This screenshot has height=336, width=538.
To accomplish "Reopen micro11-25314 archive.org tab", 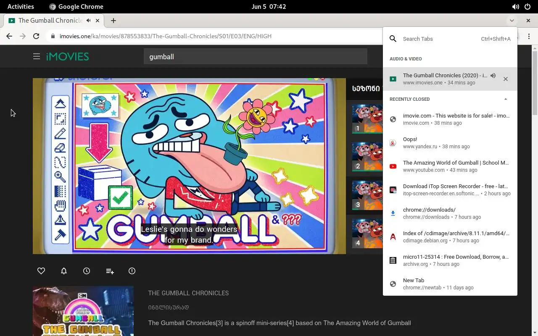I will (450, 260).
